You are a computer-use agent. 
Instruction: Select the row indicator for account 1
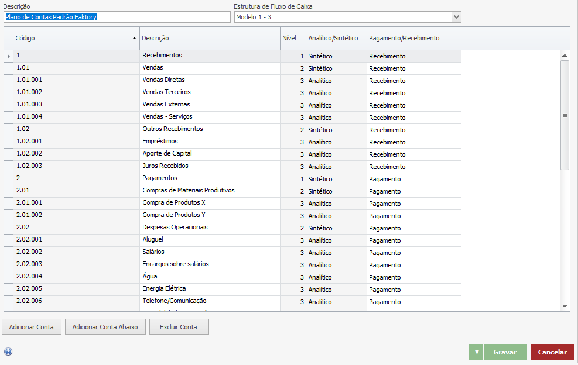pos(8,56)
